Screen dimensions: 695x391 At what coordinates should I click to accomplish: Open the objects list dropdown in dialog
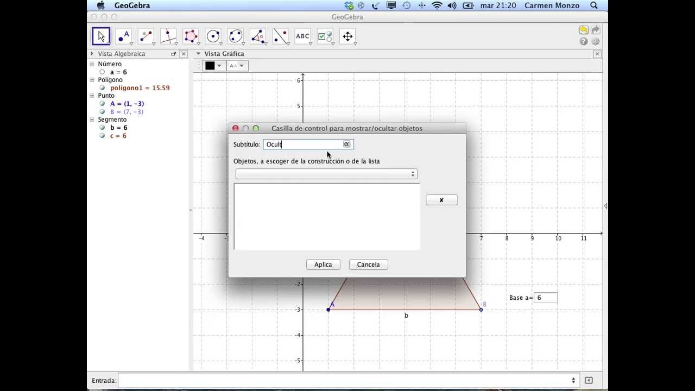[326, 174]
